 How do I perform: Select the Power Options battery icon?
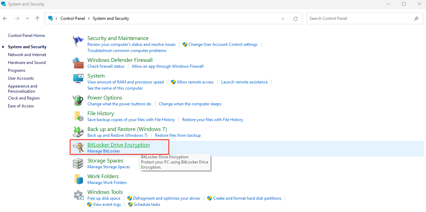coord(78,101)
